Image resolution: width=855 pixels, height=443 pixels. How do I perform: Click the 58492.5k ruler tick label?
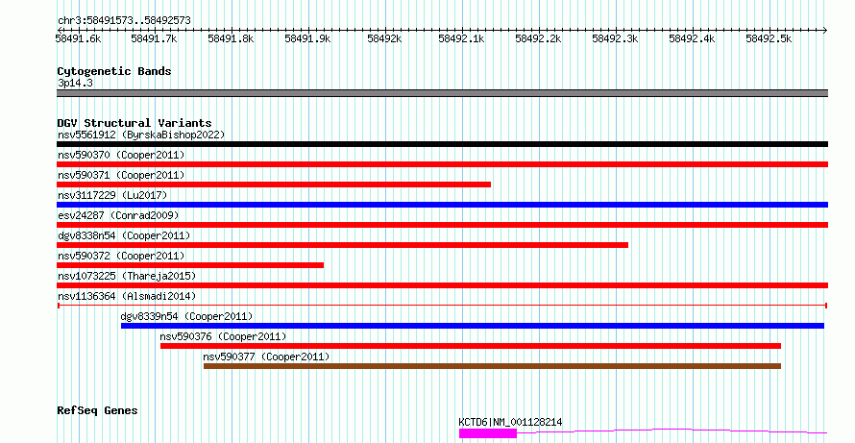tap(769, 38)
